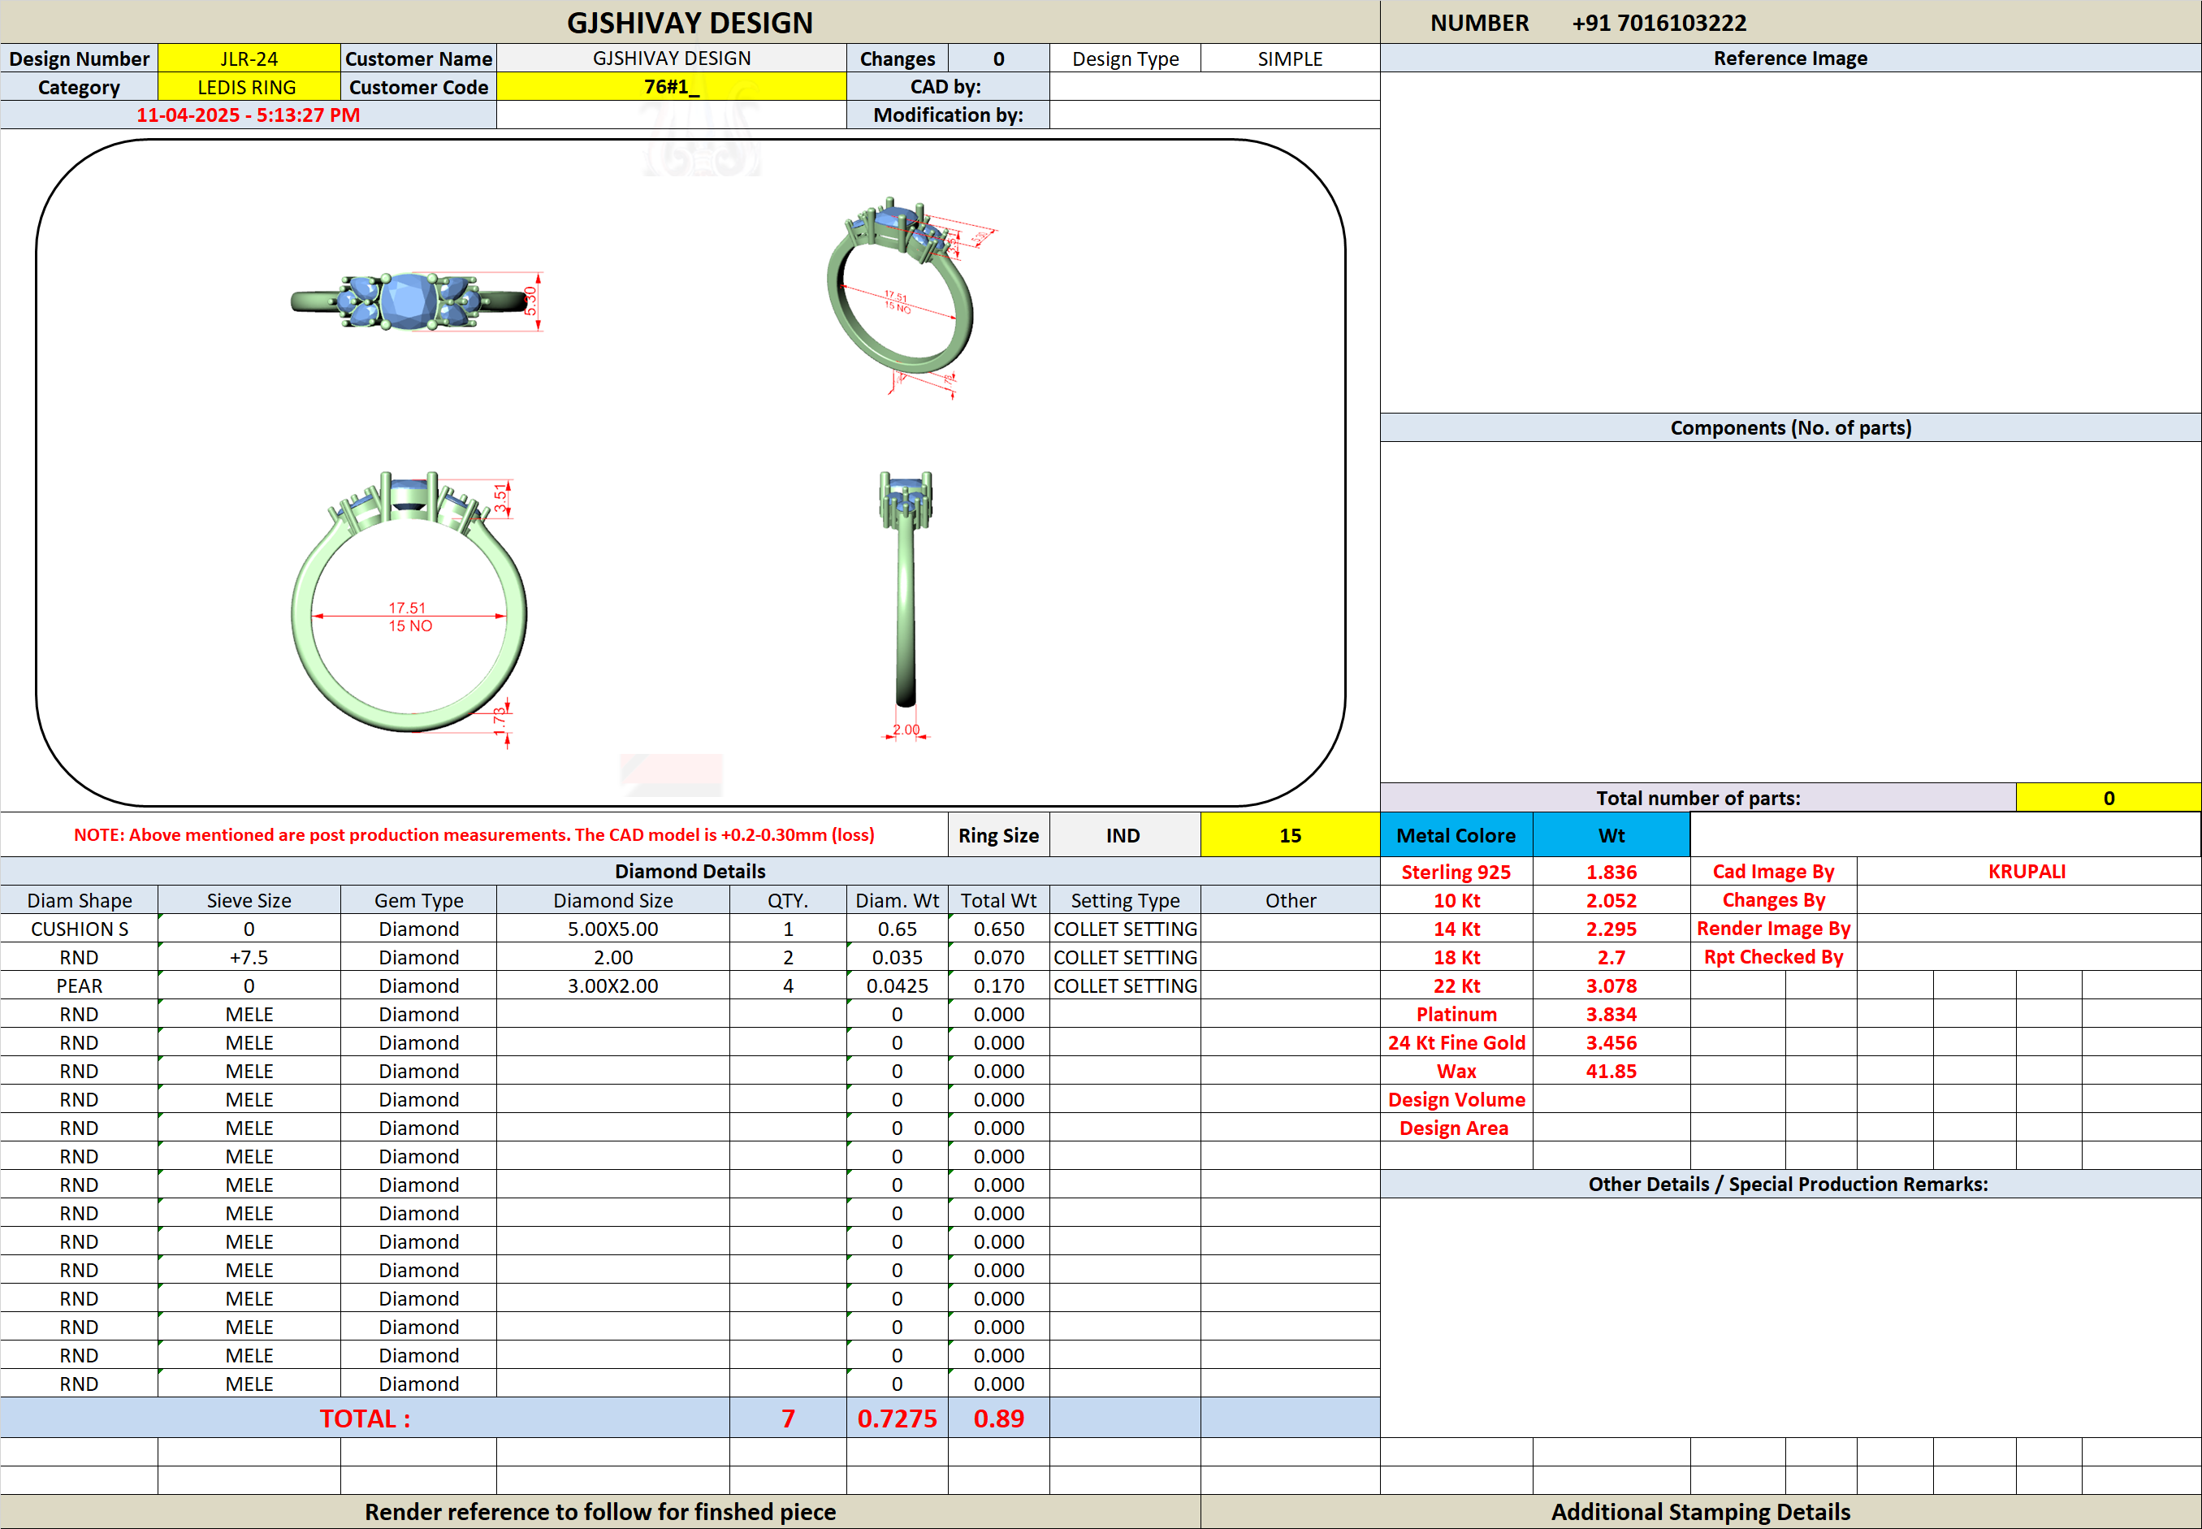The width and height of the screenshot is (2202, 1529).
Task: Click the COLLET SETTING cell in CUSHION S row
Action: [x=1126, y=929]
